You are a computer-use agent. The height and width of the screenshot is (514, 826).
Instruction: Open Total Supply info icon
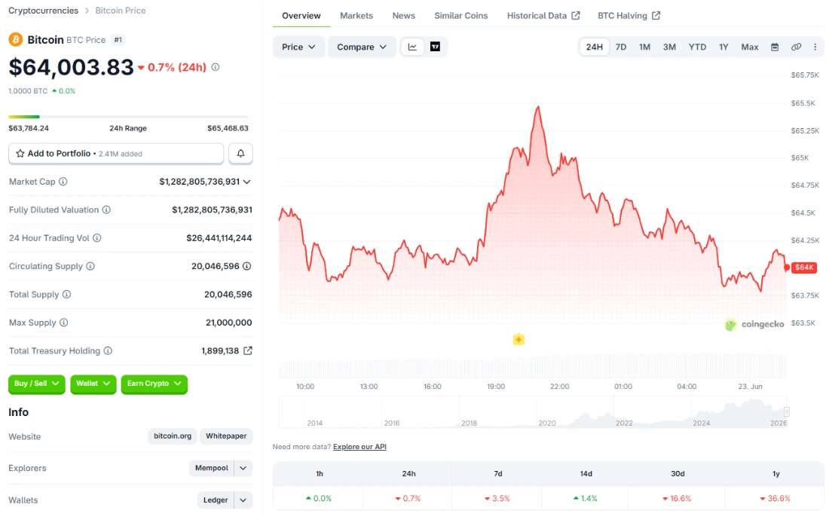(x=67, y=295)
